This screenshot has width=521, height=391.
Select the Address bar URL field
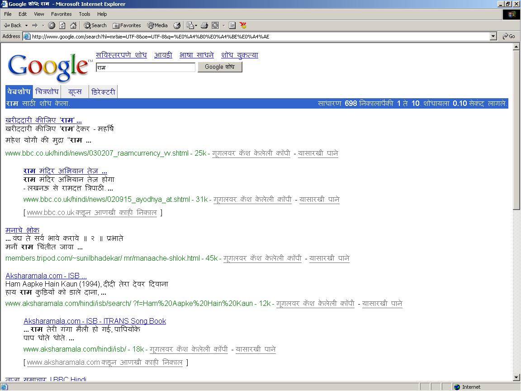coord(260,36)
